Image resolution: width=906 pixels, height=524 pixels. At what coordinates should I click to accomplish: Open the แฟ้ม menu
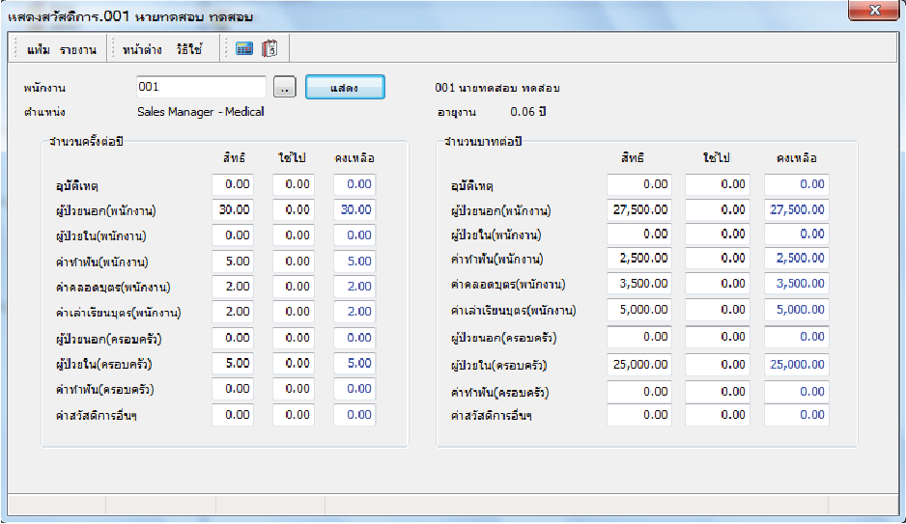39,49
